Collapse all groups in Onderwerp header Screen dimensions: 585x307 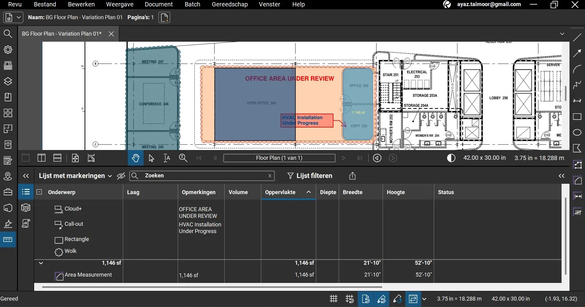coord(39,192)
